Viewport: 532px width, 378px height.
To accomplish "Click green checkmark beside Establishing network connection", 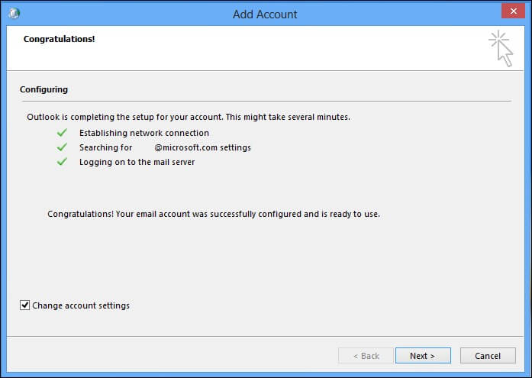I will point(62,132).
